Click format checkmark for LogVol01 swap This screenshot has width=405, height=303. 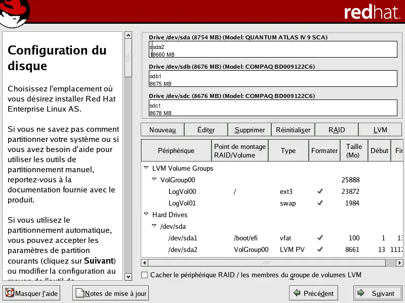tap(319, 204)
